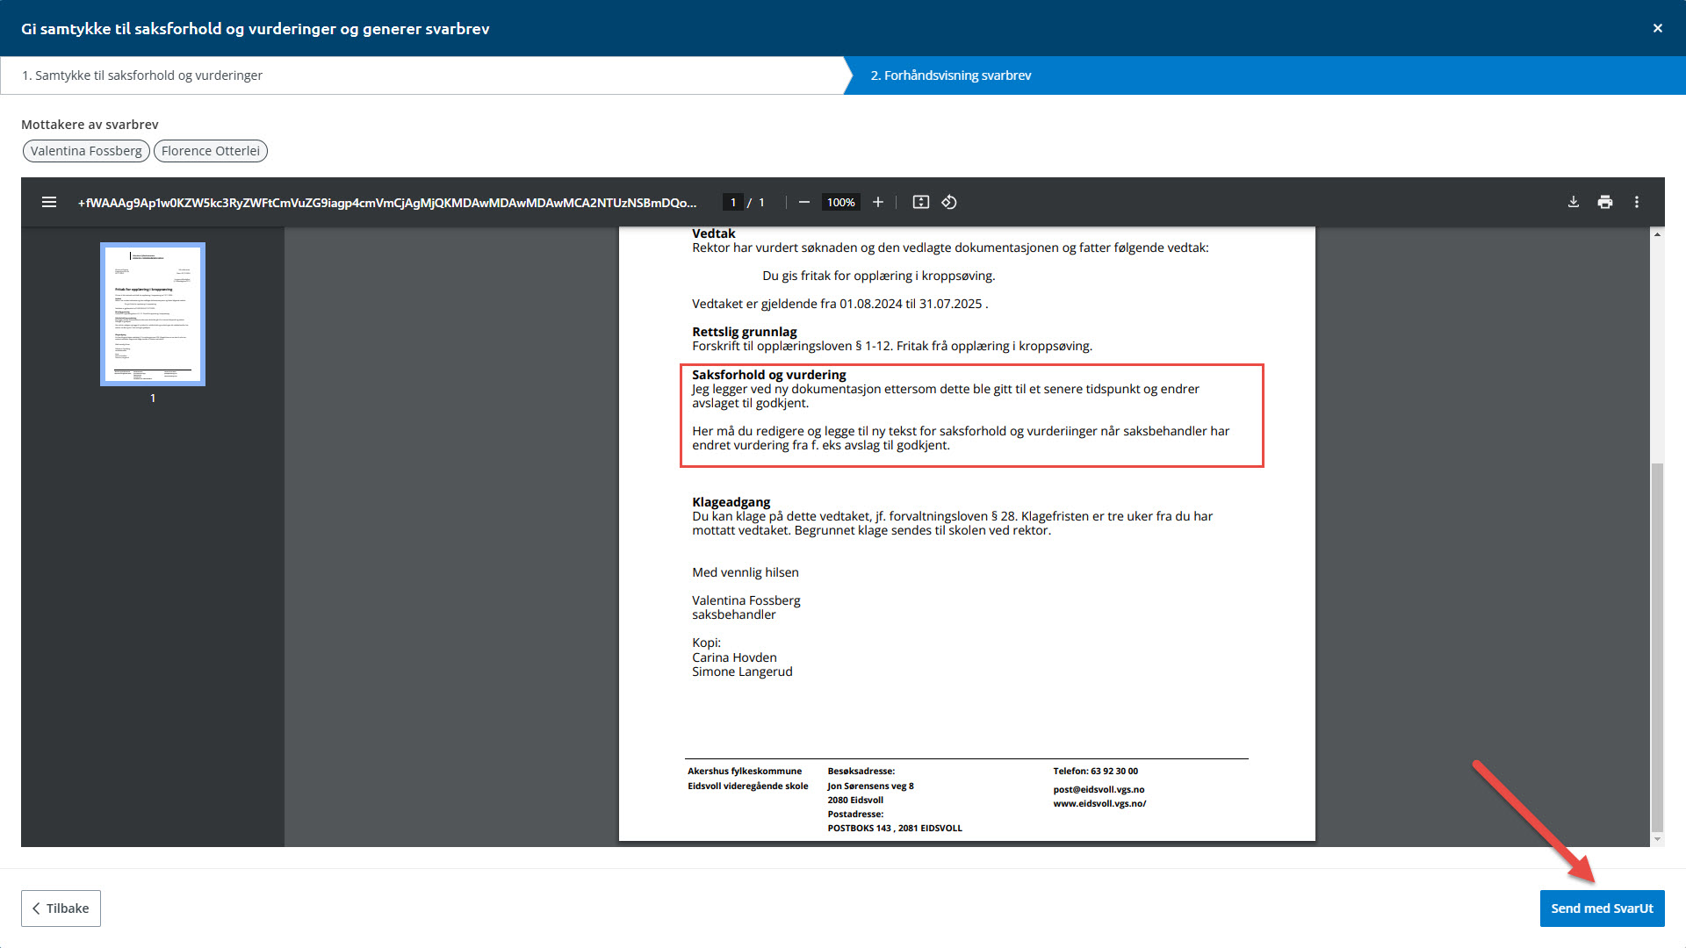Click the 100% zoom level field
Image resolution: width=1686 pixels, height=948 pixels.
840,202
